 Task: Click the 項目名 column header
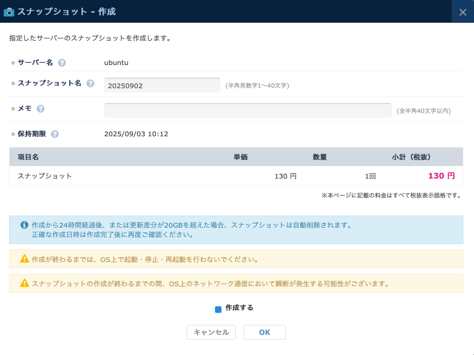(x=29, y=157)
